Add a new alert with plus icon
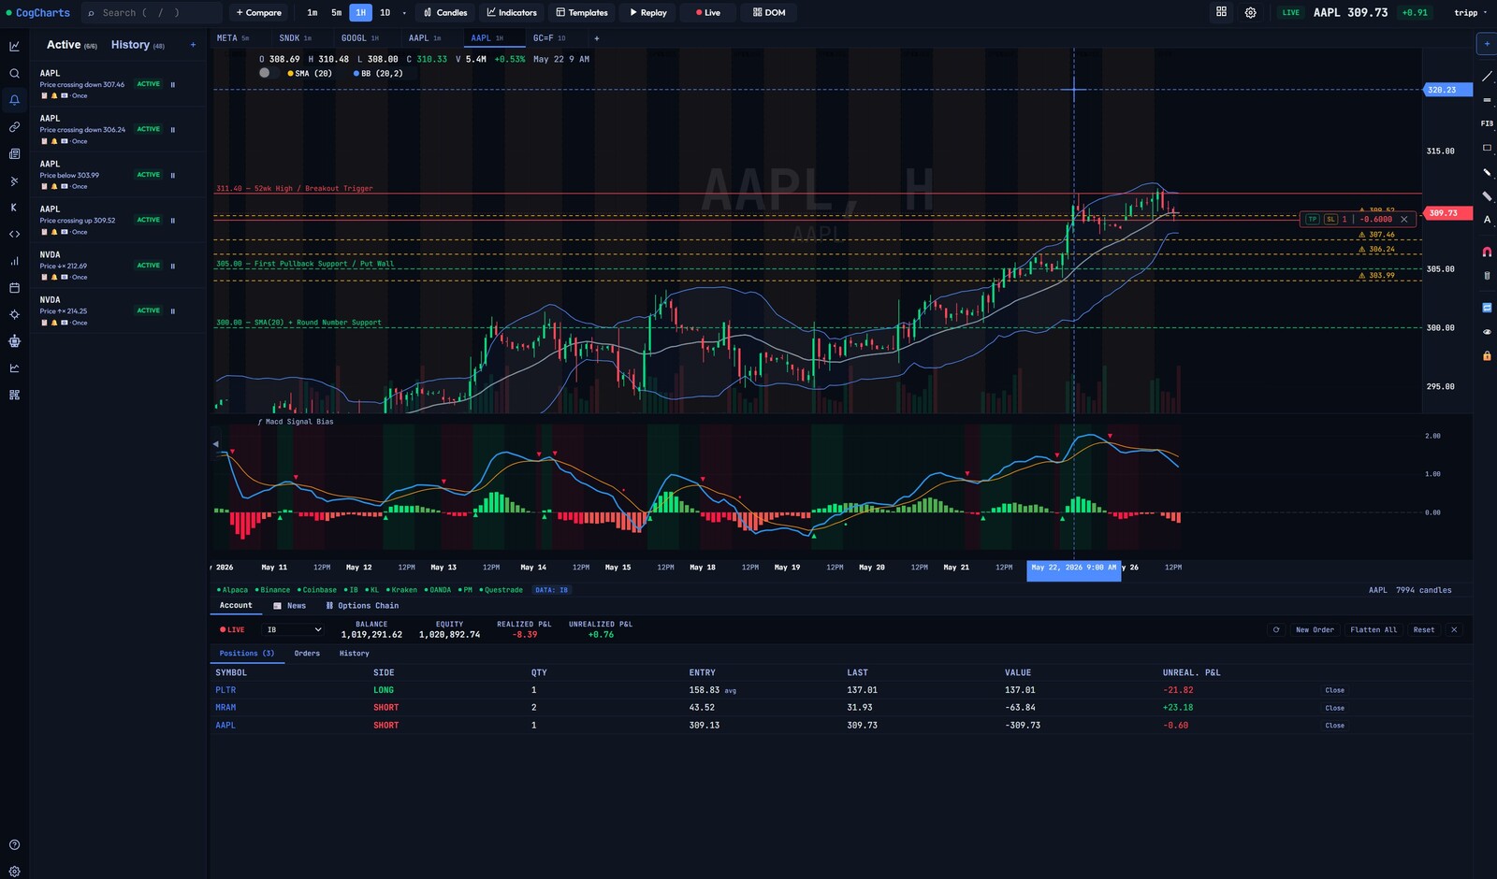The width and height of the screenshot is (1497, 879). (x=193, y=45)
